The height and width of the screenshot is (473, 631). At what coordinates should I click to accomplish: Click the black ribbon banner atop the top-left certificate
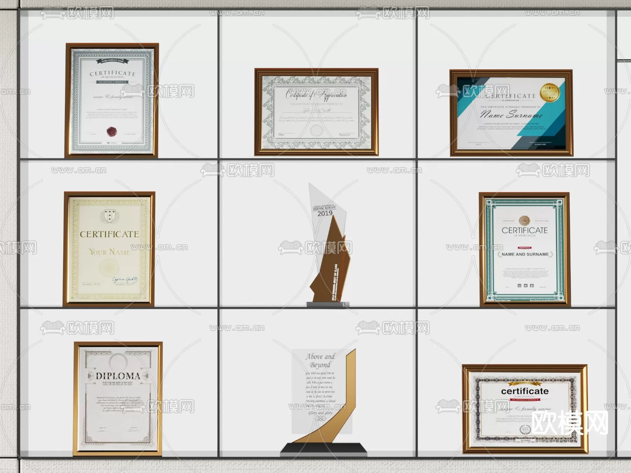click(x=113, y=62)
